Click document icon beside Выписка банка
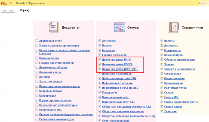209x122 pixels. (x=37, y=58)
